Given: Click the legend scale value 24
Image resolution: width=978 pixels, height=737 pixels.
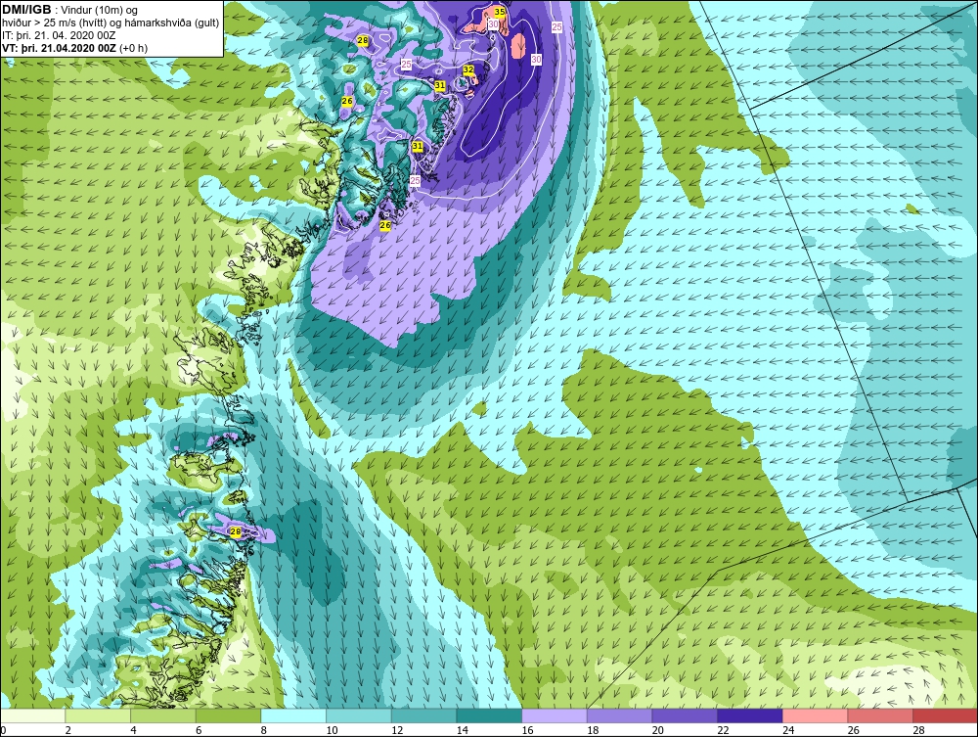Looking at the screenshot, I should pos(787,730).
